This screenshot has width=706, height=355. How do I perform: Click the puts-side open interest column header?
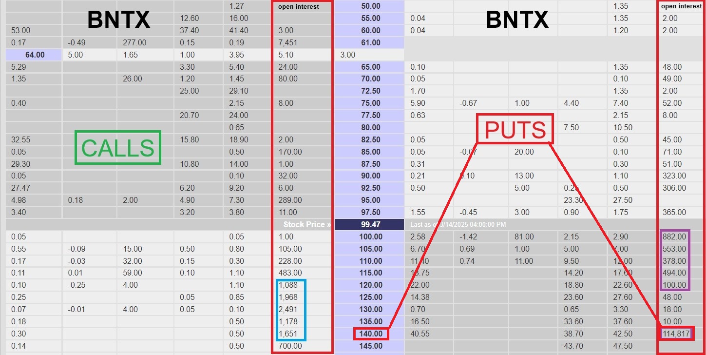681,7
